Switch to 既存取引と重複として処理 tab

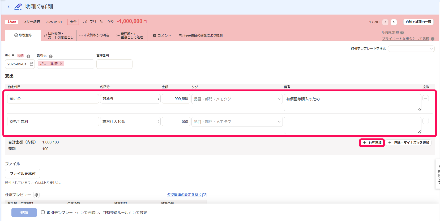(x=130, y=35)
